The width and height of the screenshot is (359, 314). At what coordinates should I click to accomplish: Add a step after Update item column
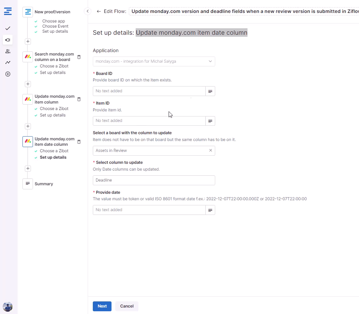coord(28,126)
